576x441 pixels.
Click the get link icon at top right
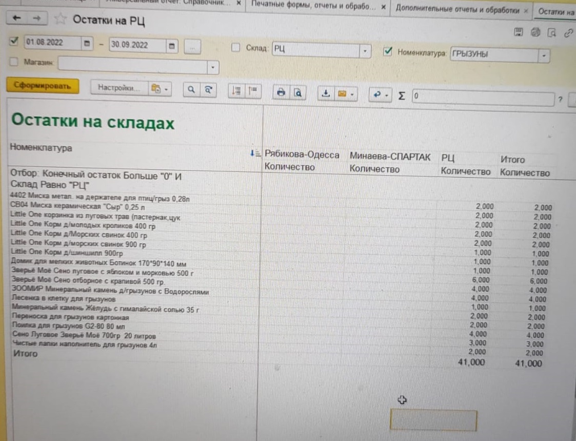[568, 33]
